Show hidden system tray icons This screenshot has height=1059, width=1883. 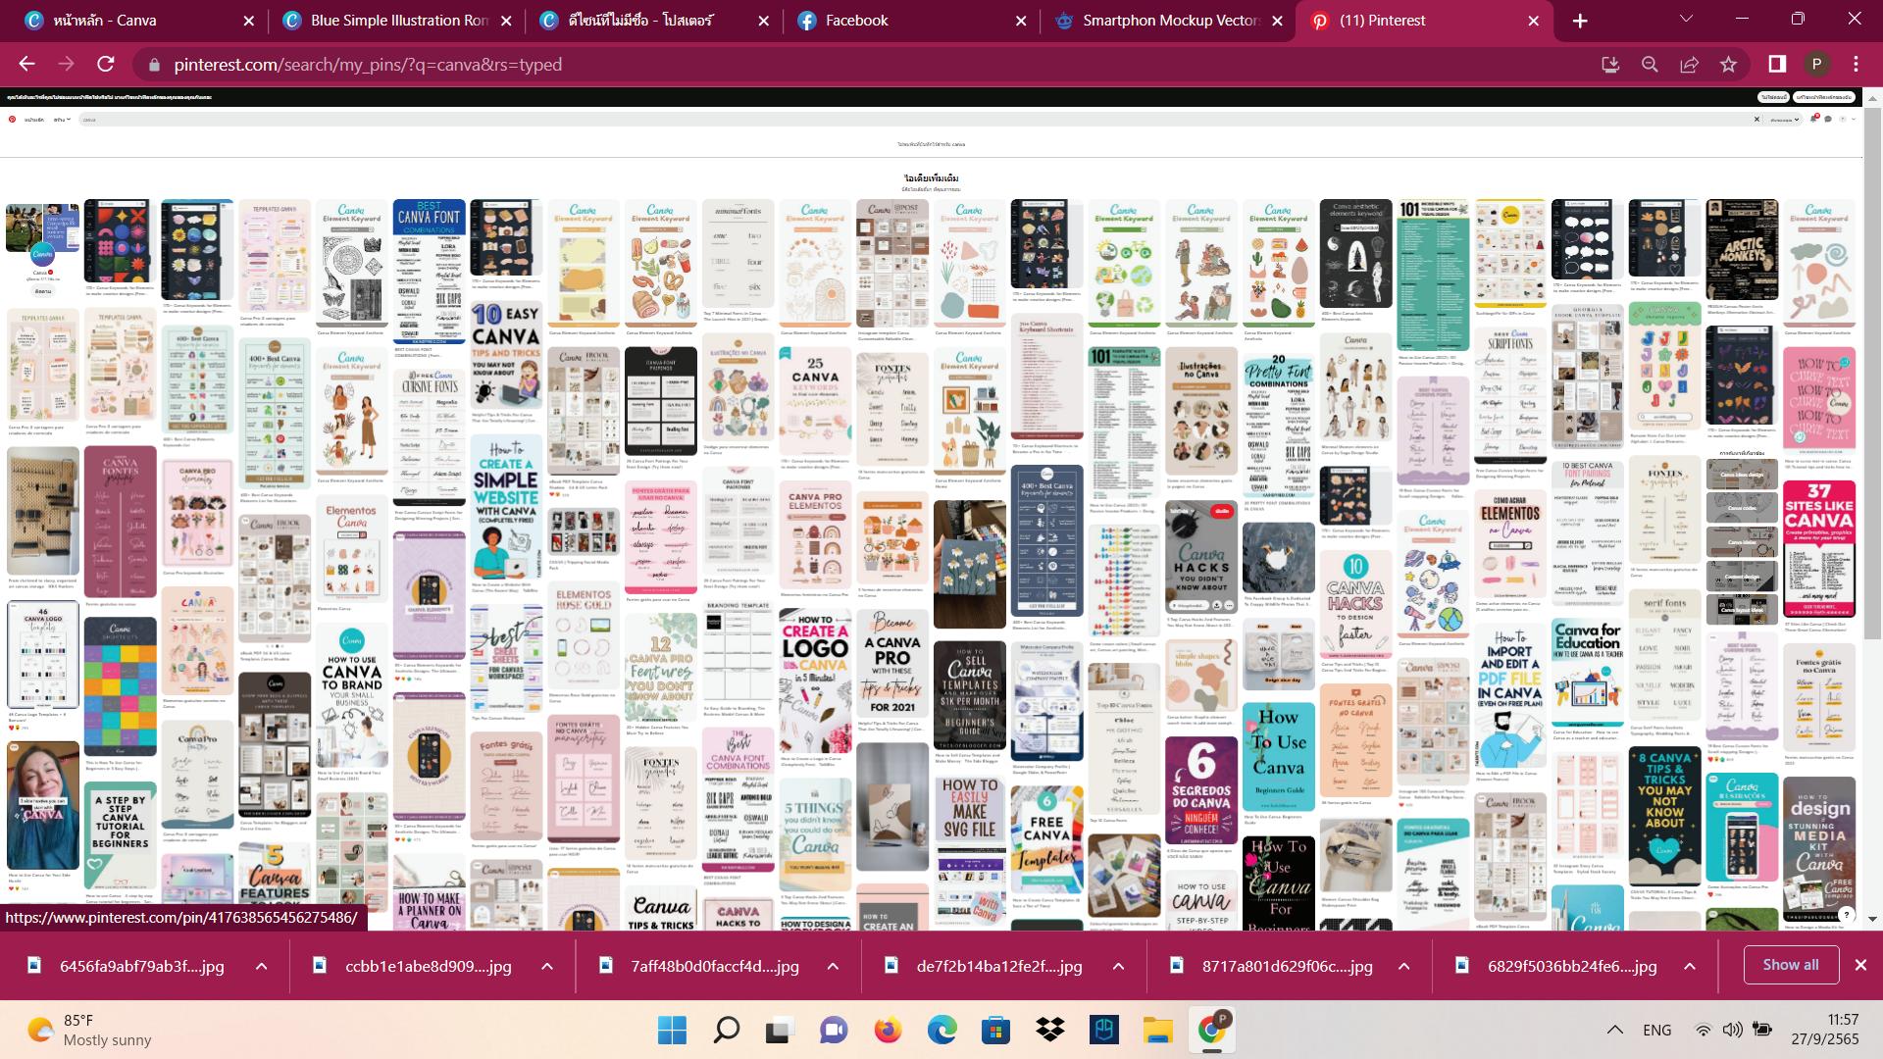click(x=1613, y=1030)
